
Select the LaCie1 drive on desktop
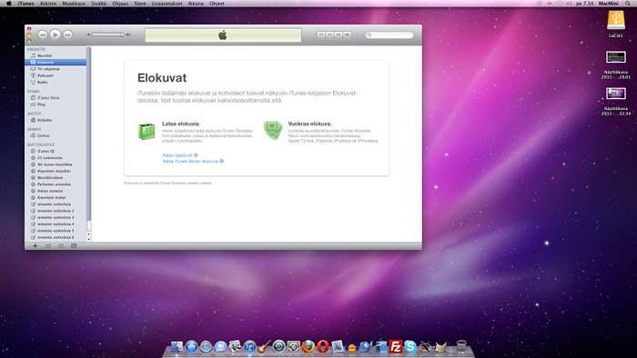[616, 24]
